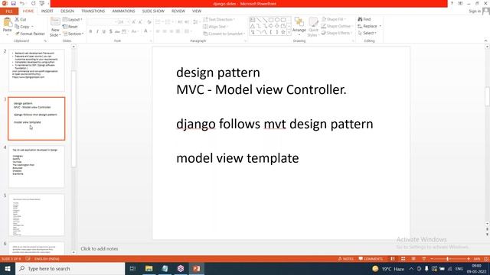Select the rectangle shape in shapes gallery
490x275 pixels.
tap(271, 20)
